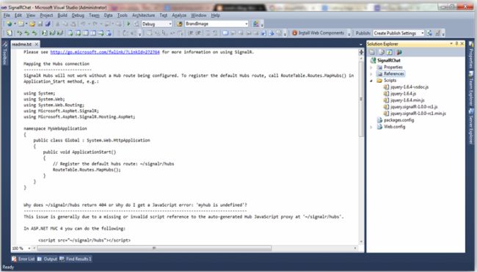
Task: Open the Find Results 1 tab
Action: coord(76,259)
